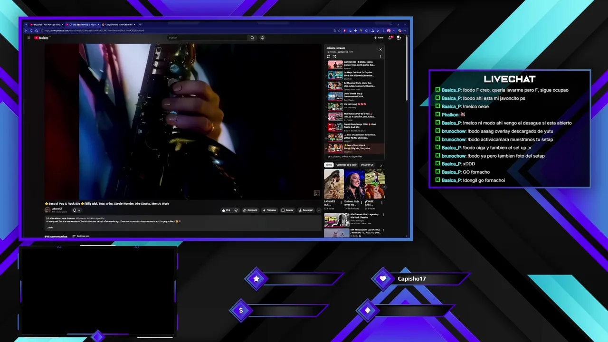608x342 pixels.
Task: Open Albert CT channel avatar
Action: pyautogui.click(x=47, y=210)
